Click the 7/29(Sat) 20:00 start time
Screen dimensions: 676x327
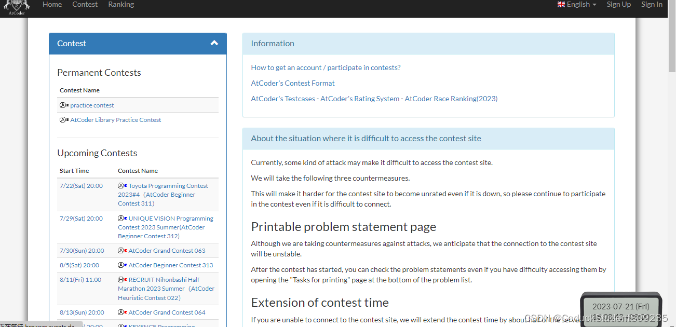click(81, 219)
